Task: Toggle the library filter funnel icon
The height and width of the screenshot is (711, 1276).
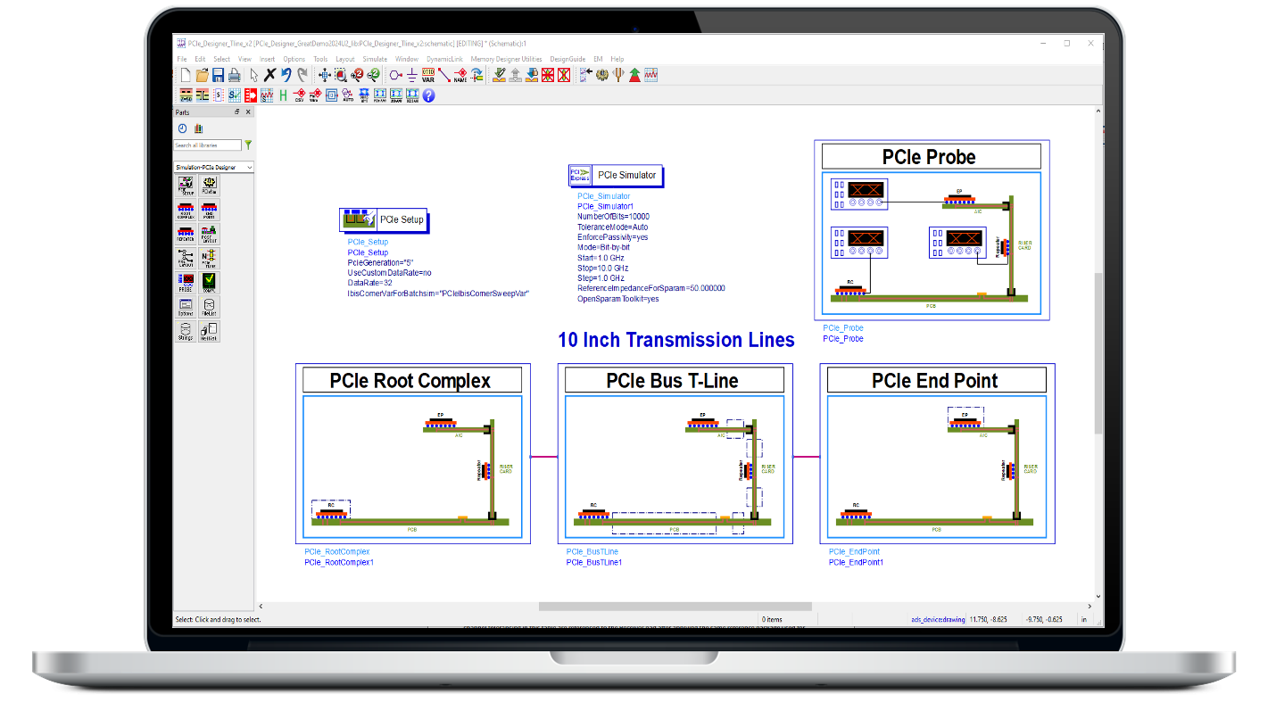Action: click(248, 145)
